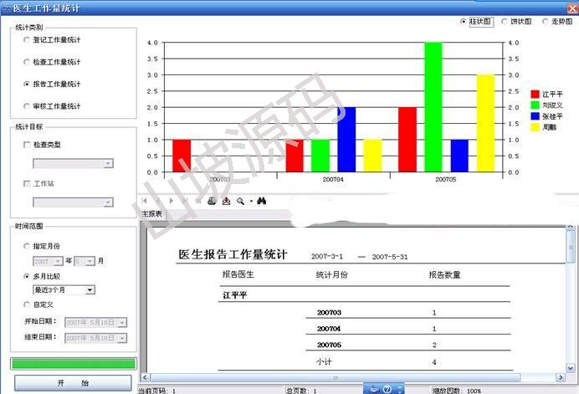
Task: Click the window icon in title bar
Action: click(x=7, y=8)
